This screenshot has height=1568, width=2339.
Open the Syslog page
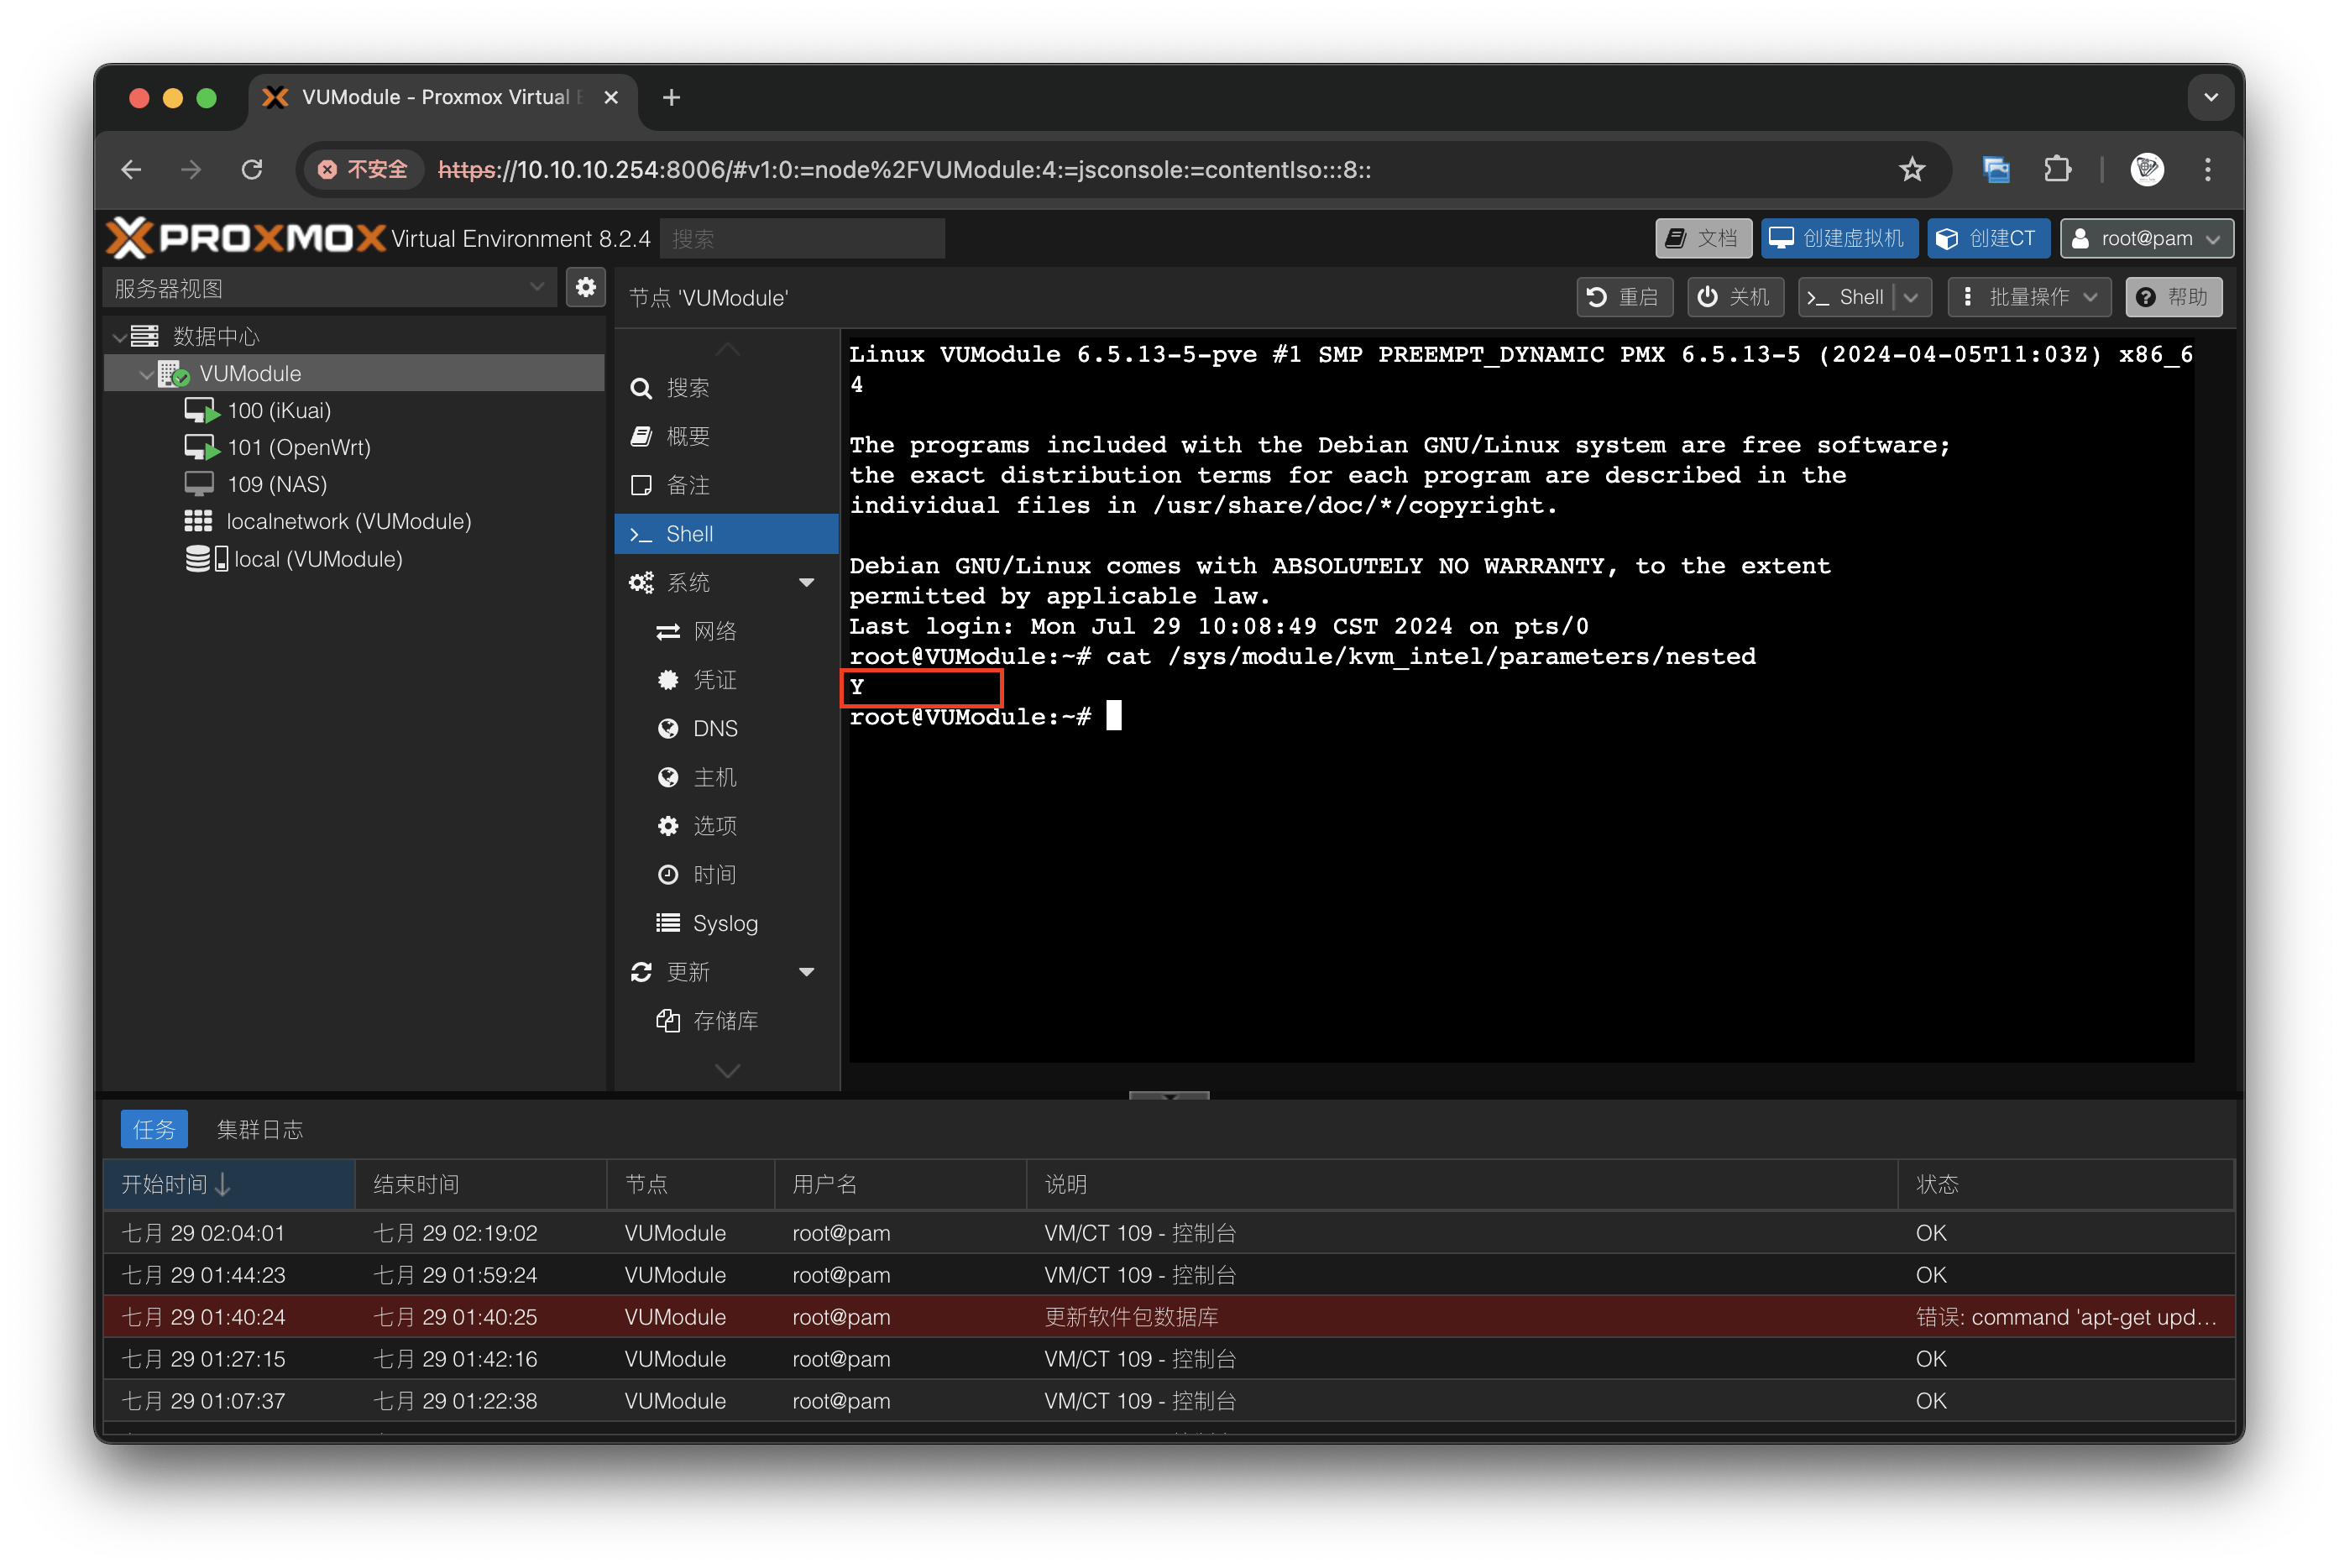[x=726, y=923]
